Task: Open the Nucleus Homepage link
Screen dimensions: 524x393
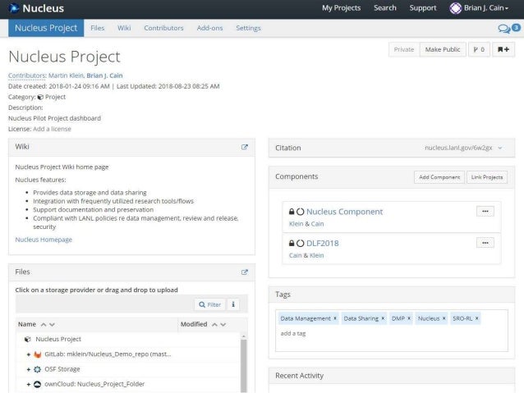Action: pyautogui.click(x=44, y=240)
